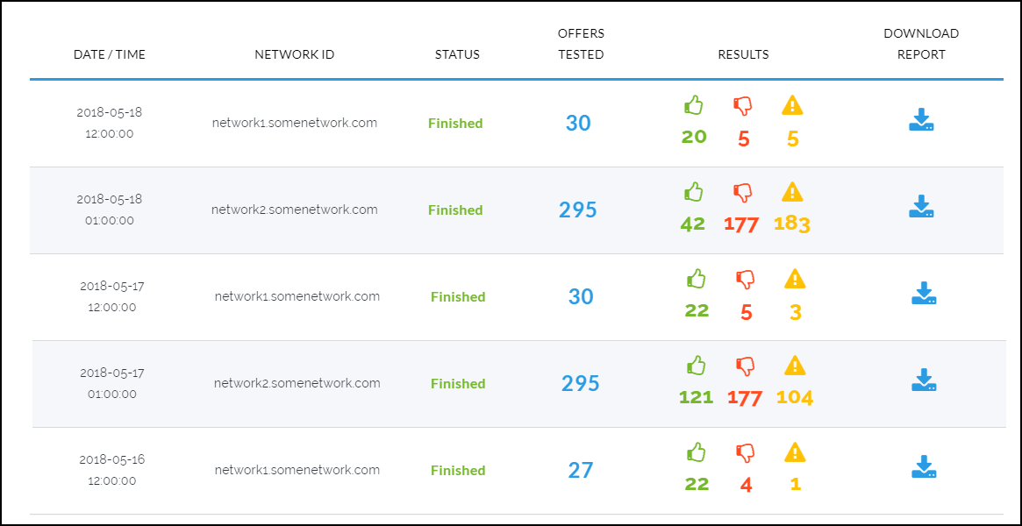Viewport: 1022px width, 526px height.
Task: Download report for 2018-05-16 12:00:00 test
Action: tap(924, 466)
